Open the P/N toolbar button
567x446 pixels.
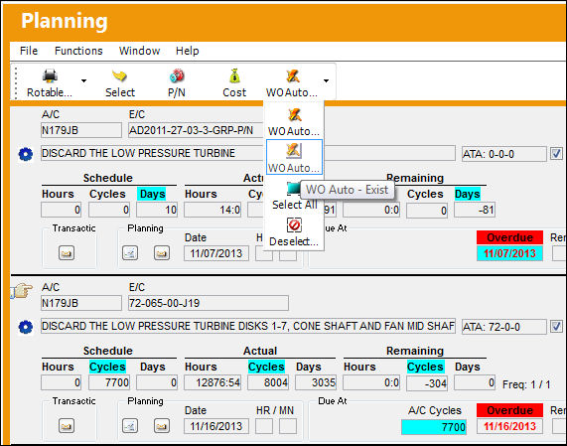coord(177,82)
